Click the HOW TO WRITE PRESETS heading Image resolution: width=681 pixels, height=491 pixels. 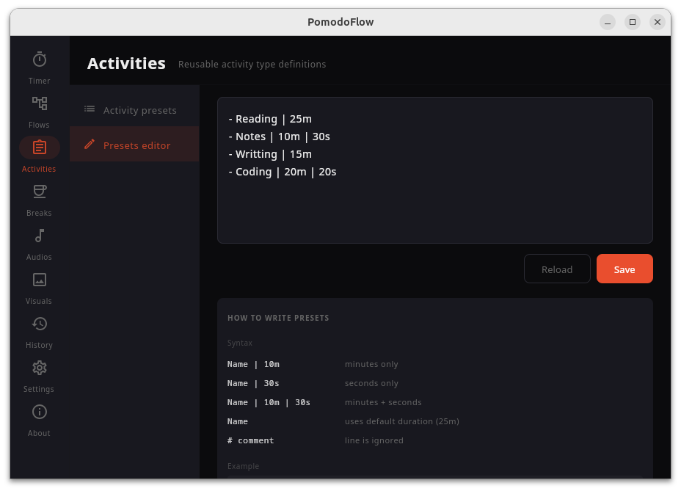(278, 318)
